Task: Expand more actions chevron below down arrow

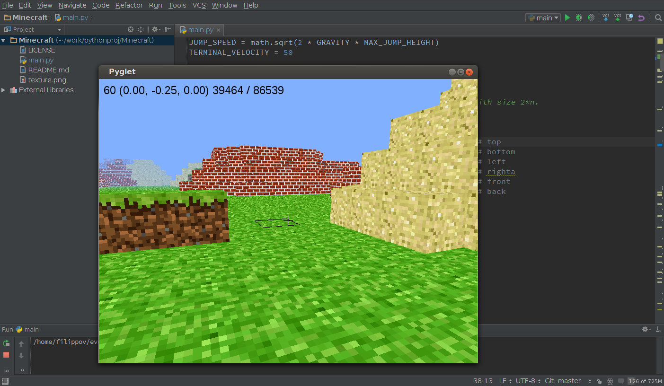Action: 22,370
